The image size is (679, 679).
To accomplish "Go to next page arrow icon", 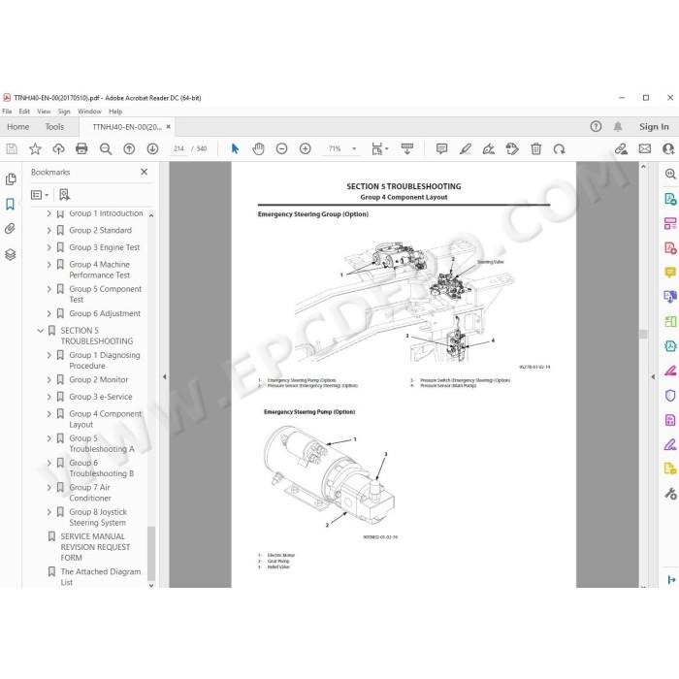I will coord(152,149).
